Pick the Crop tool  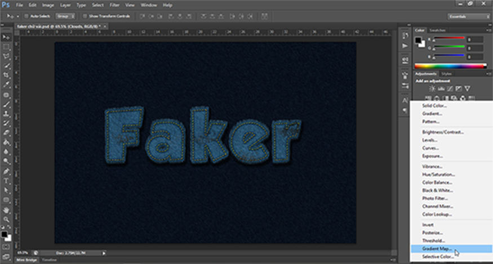tap(6, 75)
